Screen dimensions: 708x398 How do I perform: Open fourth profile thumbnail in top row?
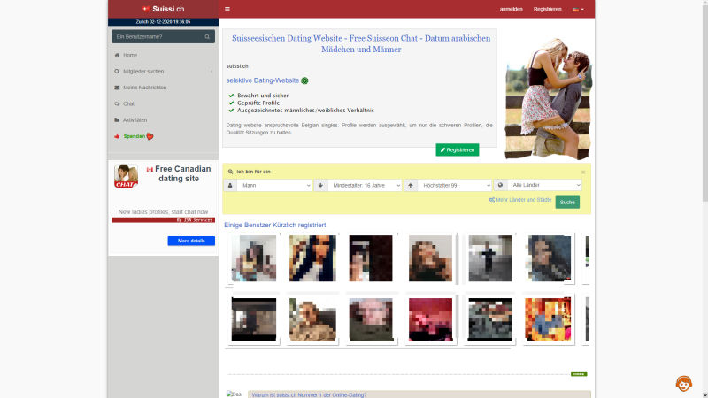tap(430, 258)
